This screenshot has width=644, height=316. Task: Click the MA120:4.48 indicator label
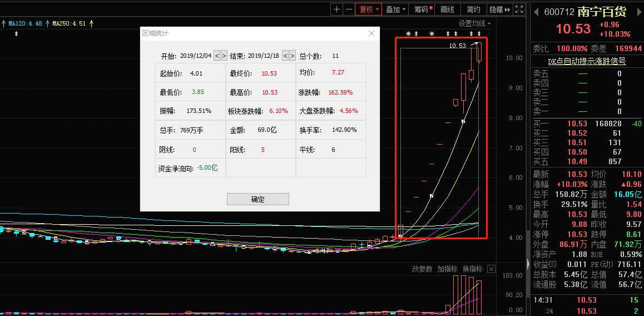click(x=26, y=23)
